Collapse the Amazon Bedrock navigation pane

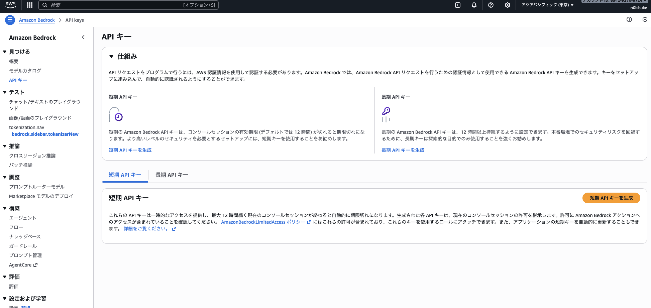(x=83, y=37)
